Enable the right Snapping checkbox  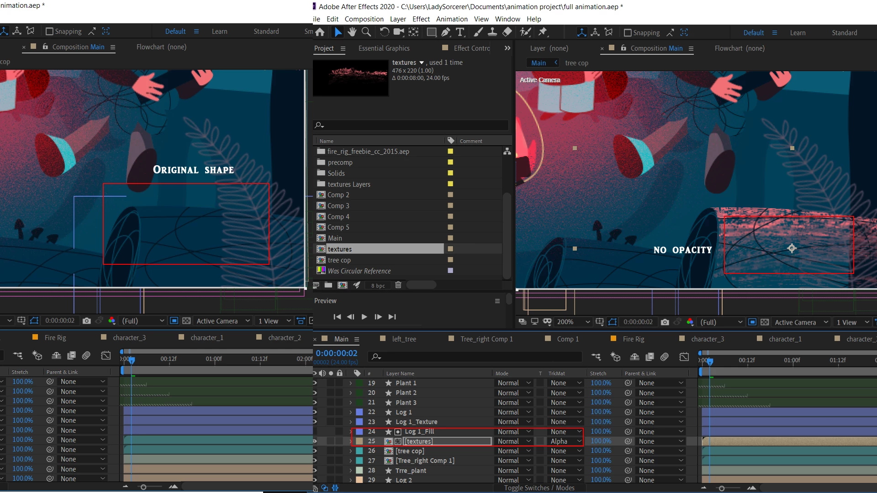click(628, 33)
